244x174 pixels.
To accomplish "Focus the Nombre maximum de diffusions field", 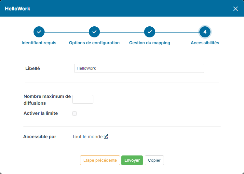I will (x=83, y=100).
